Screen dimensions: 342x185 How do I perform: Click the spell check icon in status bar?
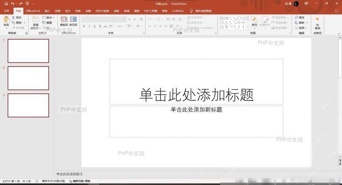point(37,181)
